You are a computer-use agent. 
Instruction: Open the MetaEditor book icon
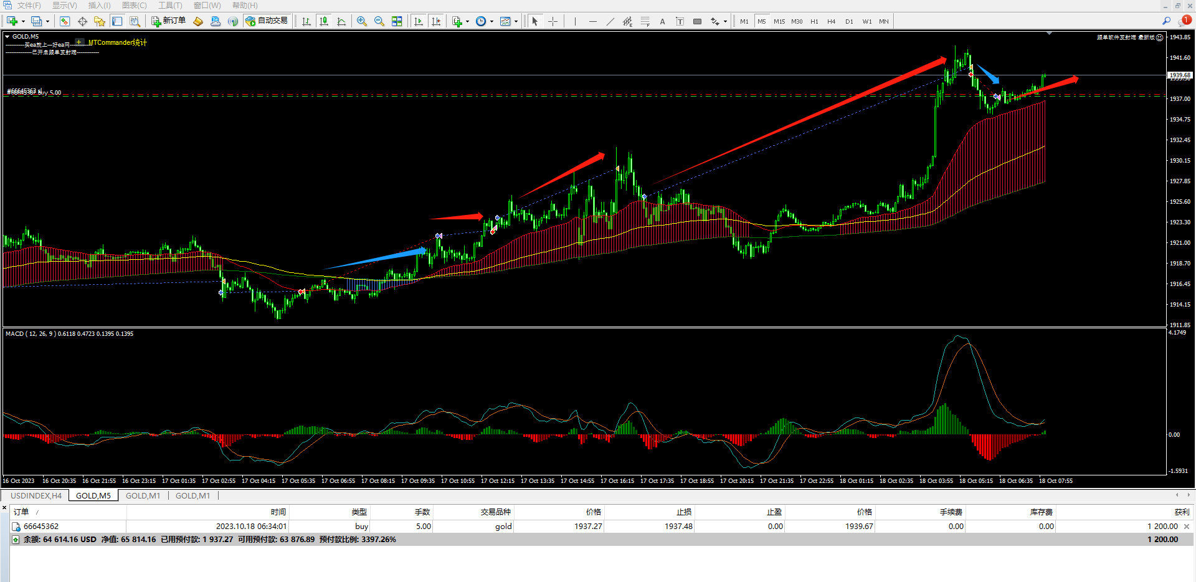tap(198, 21)
